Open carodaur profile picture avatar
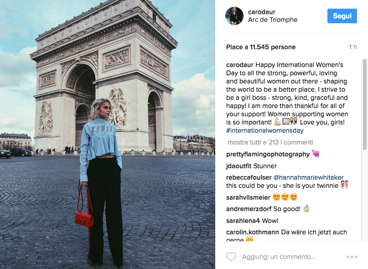The height and width of the screenshot is (269, 368). pos(234,16)
